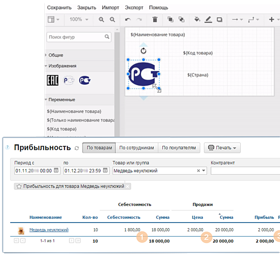Screen dimensions: 280x255
Task: Open the Медведь неуклюжий product link
Action: pyautogui.click(x=49, y=230)
